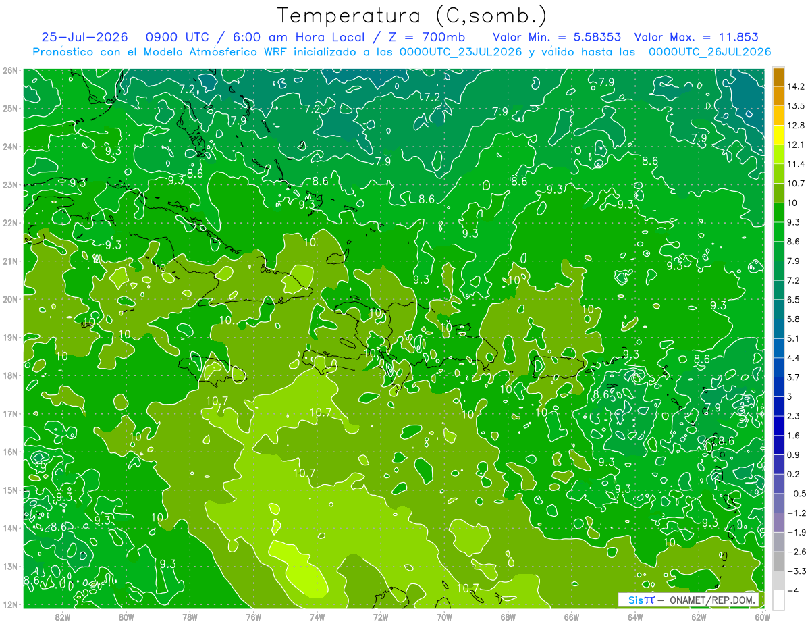810x626 pixels.
Task: Click the '18N' latitude axis label
Action: pyautogui.click(x=10, y=375)
